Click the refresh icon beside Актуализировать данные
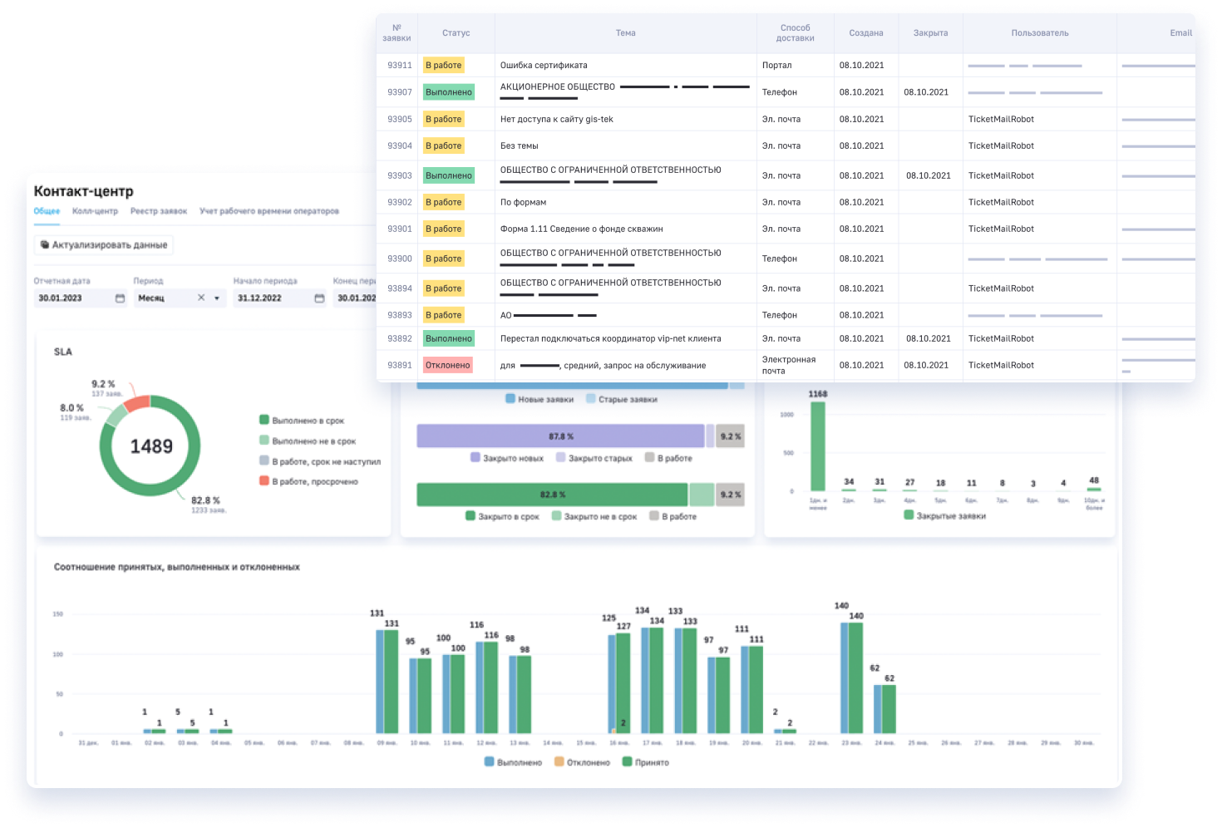The height and width of the screenshot is (828, 1222). tap(45, 244)
